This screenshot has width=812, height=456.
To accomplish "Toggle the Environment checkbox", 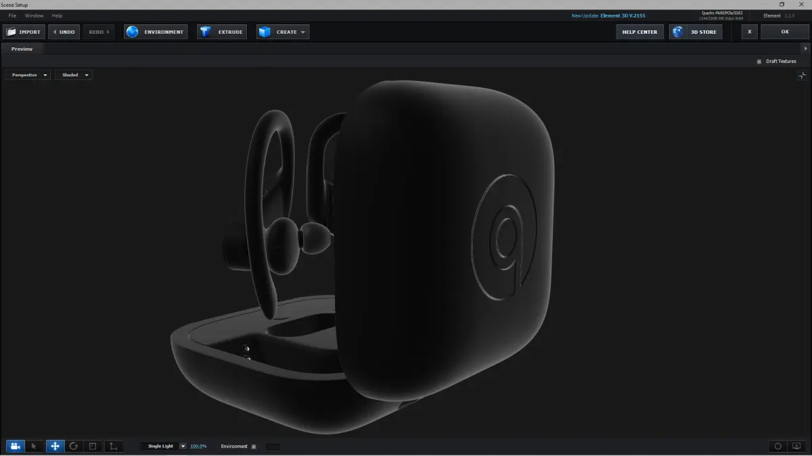I will click(254, 447).
